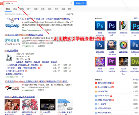
Task: Switch to the 资讯 tab
Action: 15,9
